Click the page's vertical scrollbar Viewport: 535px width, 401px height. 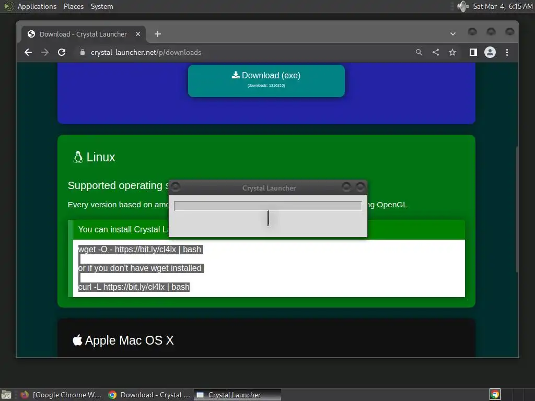517,209
